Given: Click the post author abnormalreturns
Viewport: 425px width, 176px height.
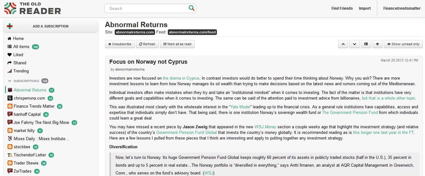Looking at the screenshot, I should [130, 69].
